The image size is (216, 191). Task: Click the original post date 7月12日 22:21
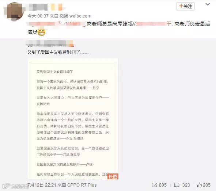[x=41, y=185]
